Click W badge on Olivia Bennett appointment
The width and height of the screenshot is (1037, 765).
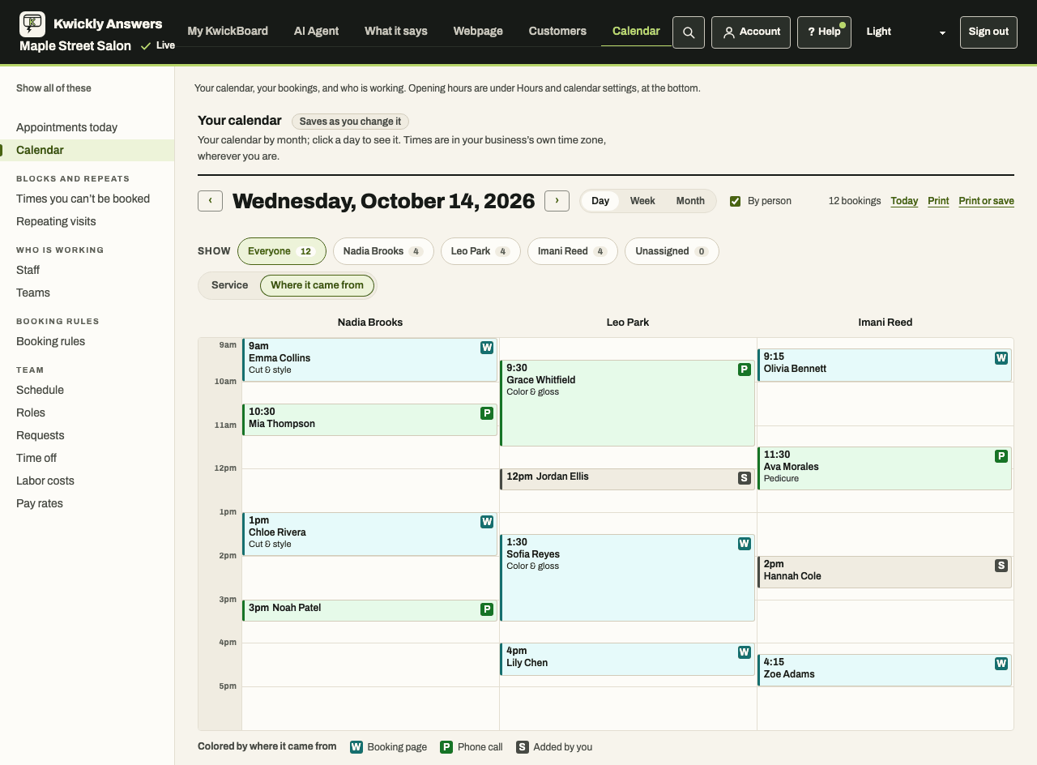pos(1001,358)
